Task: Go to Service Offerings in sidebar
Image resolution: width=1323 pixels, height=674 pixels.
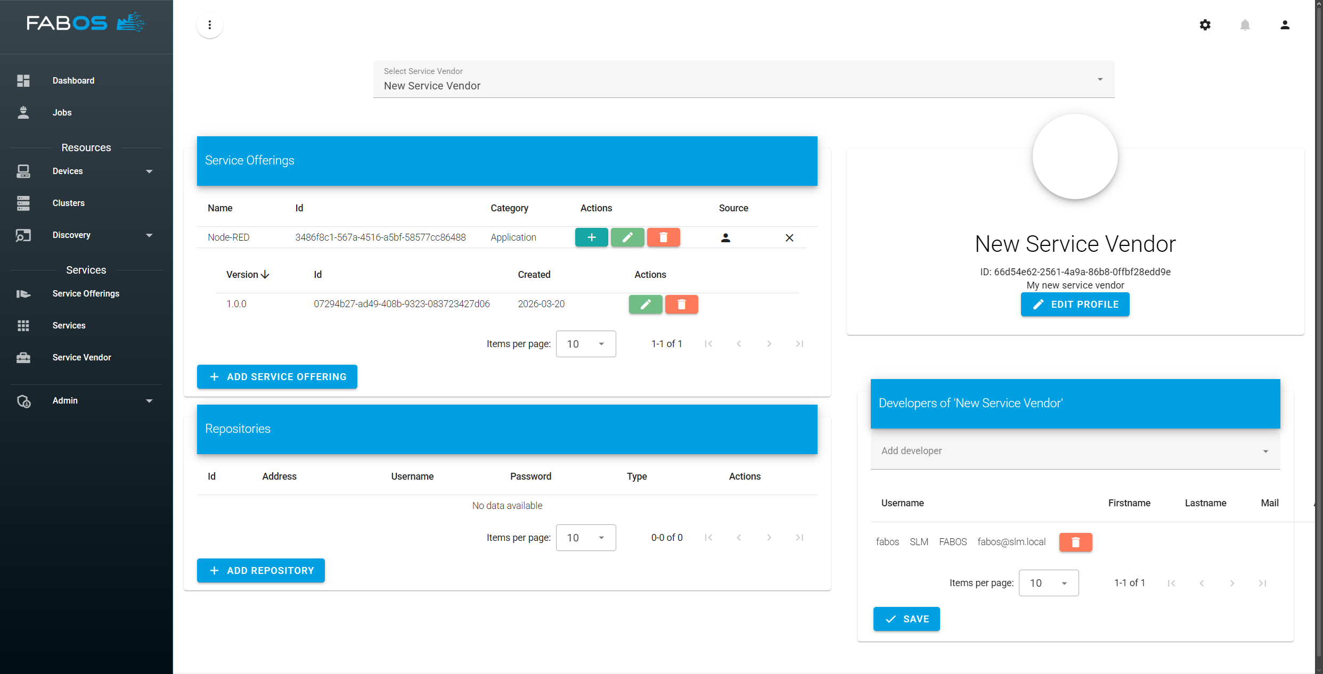Action: click(x=85, y=294)
